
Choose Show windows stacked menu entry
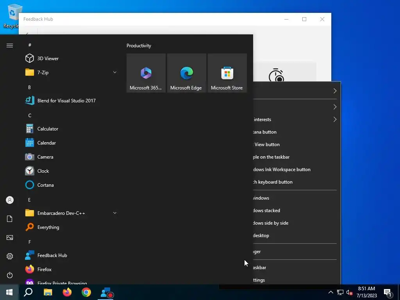(x=297, y=211)
